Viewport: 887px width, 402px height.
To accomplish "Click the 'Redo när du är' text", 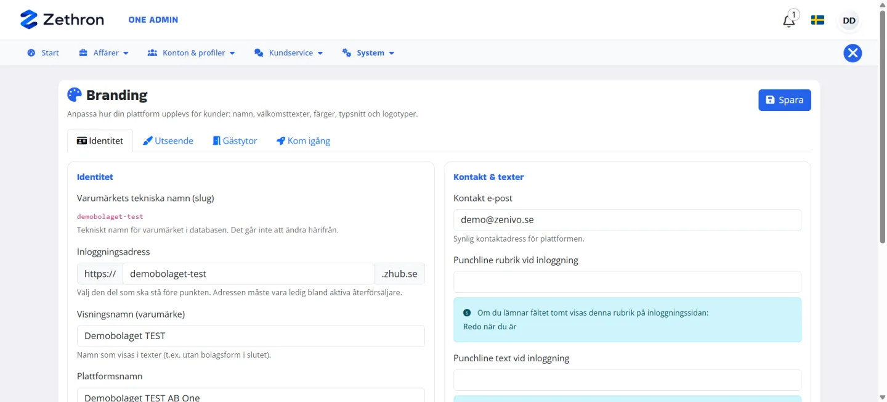I will [490, 327].
